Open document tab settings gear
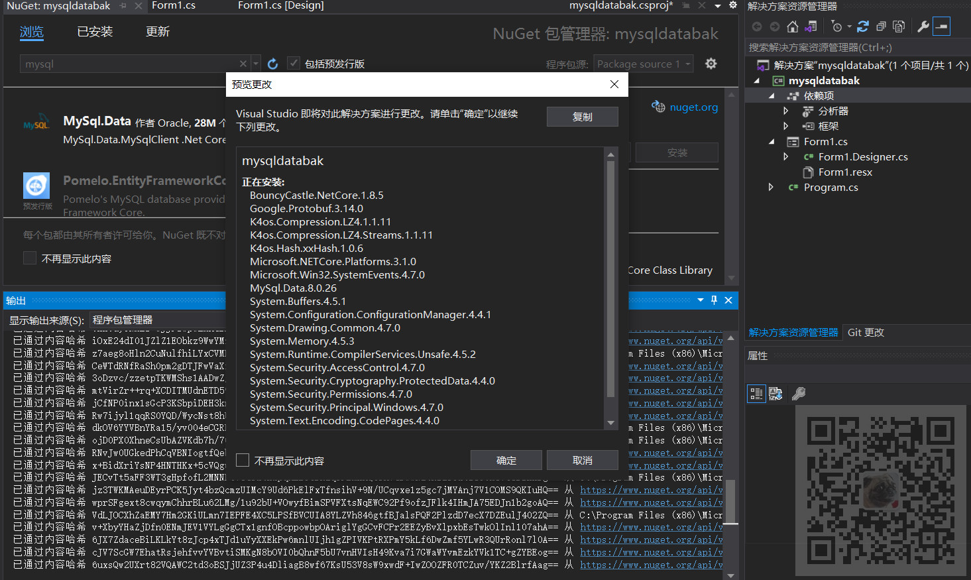Viewport: 971px width, 580px height. tap(733, 5)
